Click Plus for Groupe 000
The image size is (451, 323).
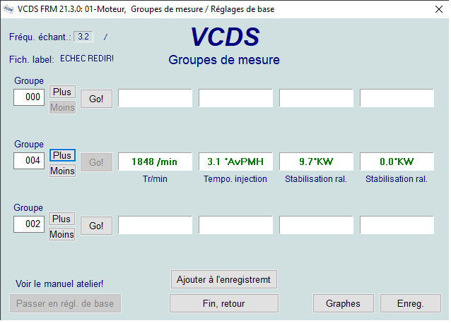(62, 92)
